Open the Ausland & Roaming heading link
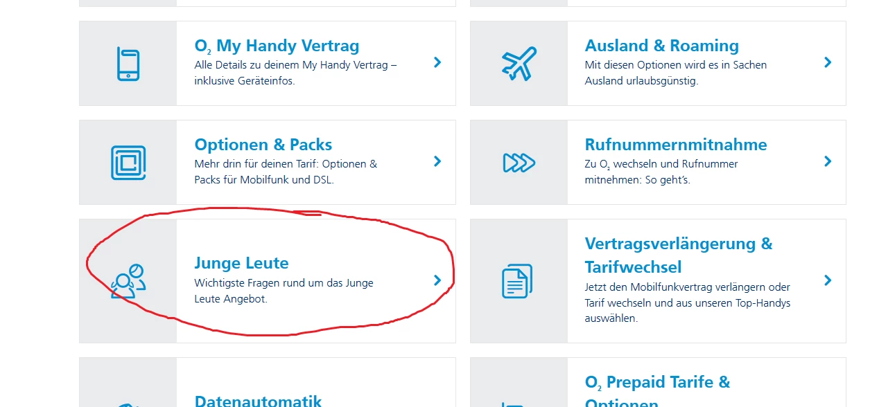Screen dimensions: 870x407 661,46
